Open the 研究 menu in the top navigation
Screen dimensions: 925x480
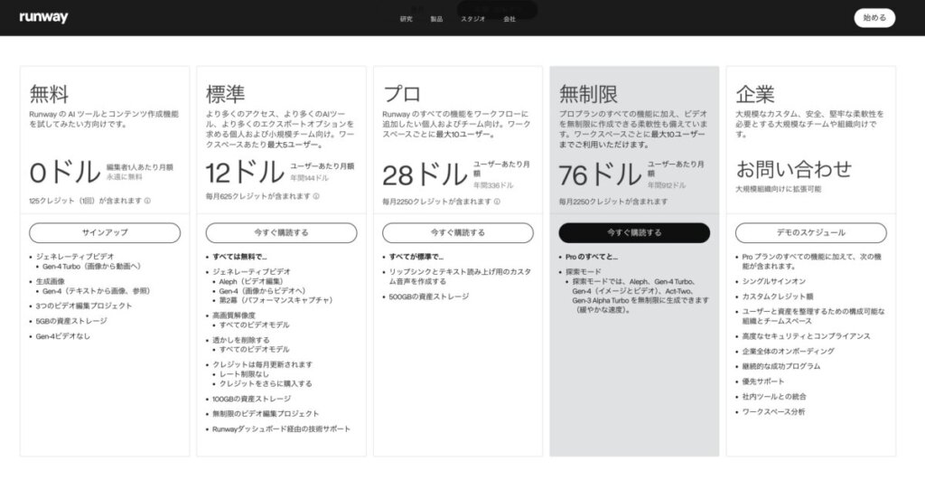406,19
